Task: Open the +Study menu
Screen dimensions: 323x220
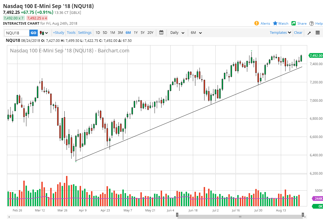Action: (x=59, y=32)
